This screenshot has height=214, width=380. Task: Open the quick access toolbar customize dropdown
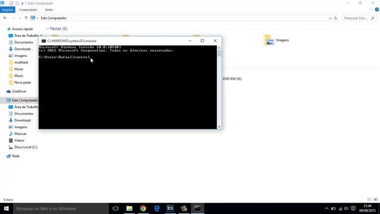tap(23, 4)
